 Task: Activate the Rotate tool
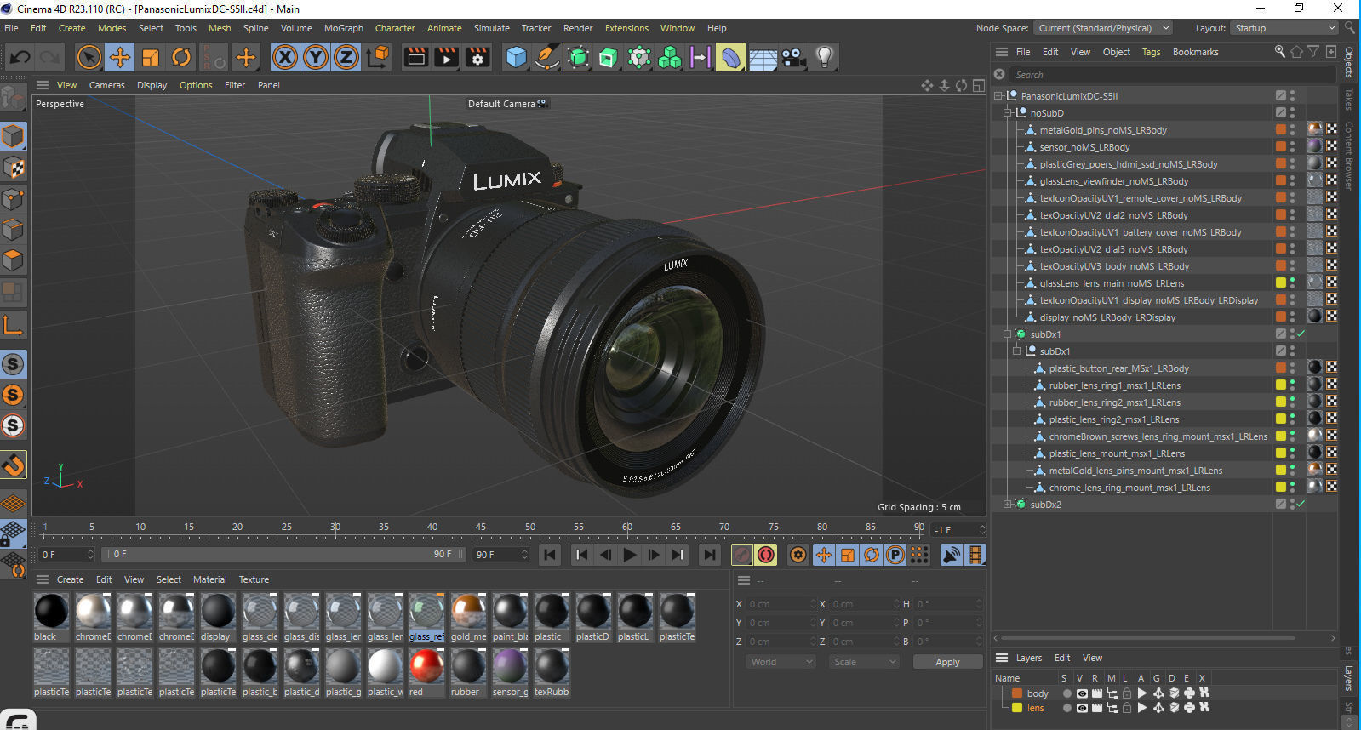181,57
